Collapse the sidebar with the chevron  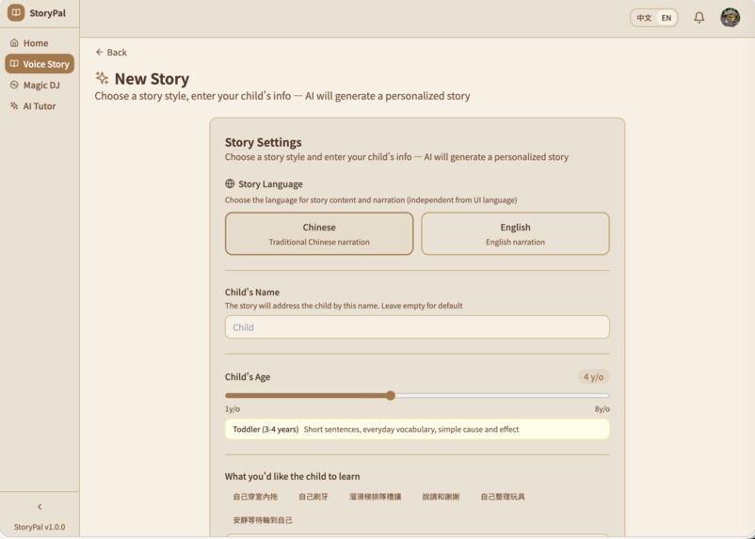40,507
